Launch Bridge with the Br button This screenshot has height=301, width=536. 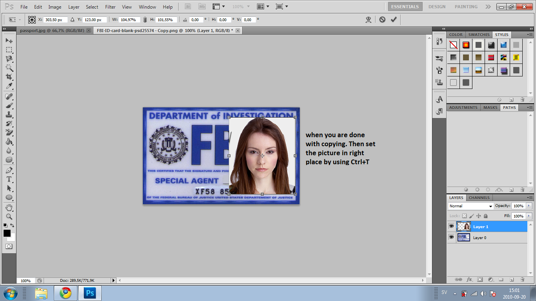[187, 7]
